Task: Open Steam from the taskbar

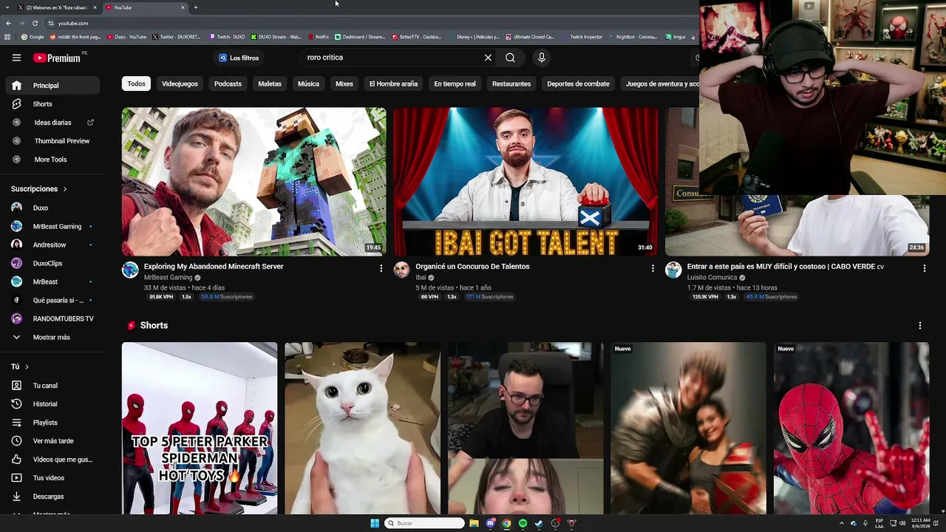Action: (539, 523)
